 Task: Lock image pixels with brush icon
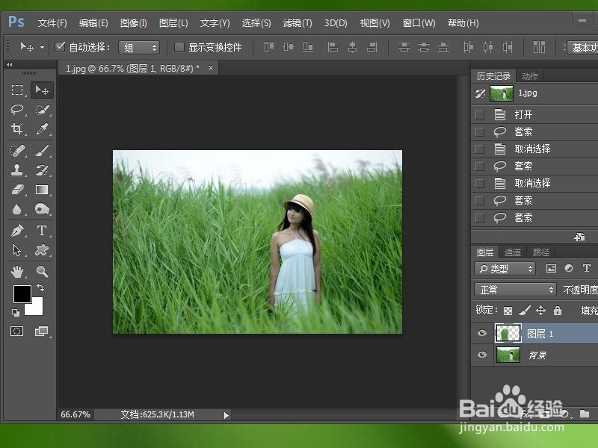[x=525, y=311]
